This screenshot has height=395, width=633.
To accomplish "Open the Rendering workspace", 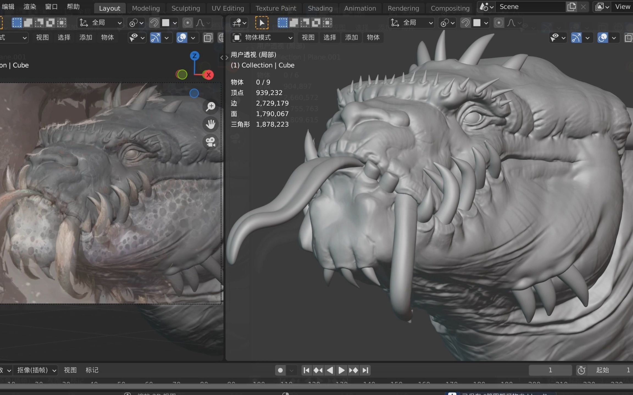I will point(403,8).
